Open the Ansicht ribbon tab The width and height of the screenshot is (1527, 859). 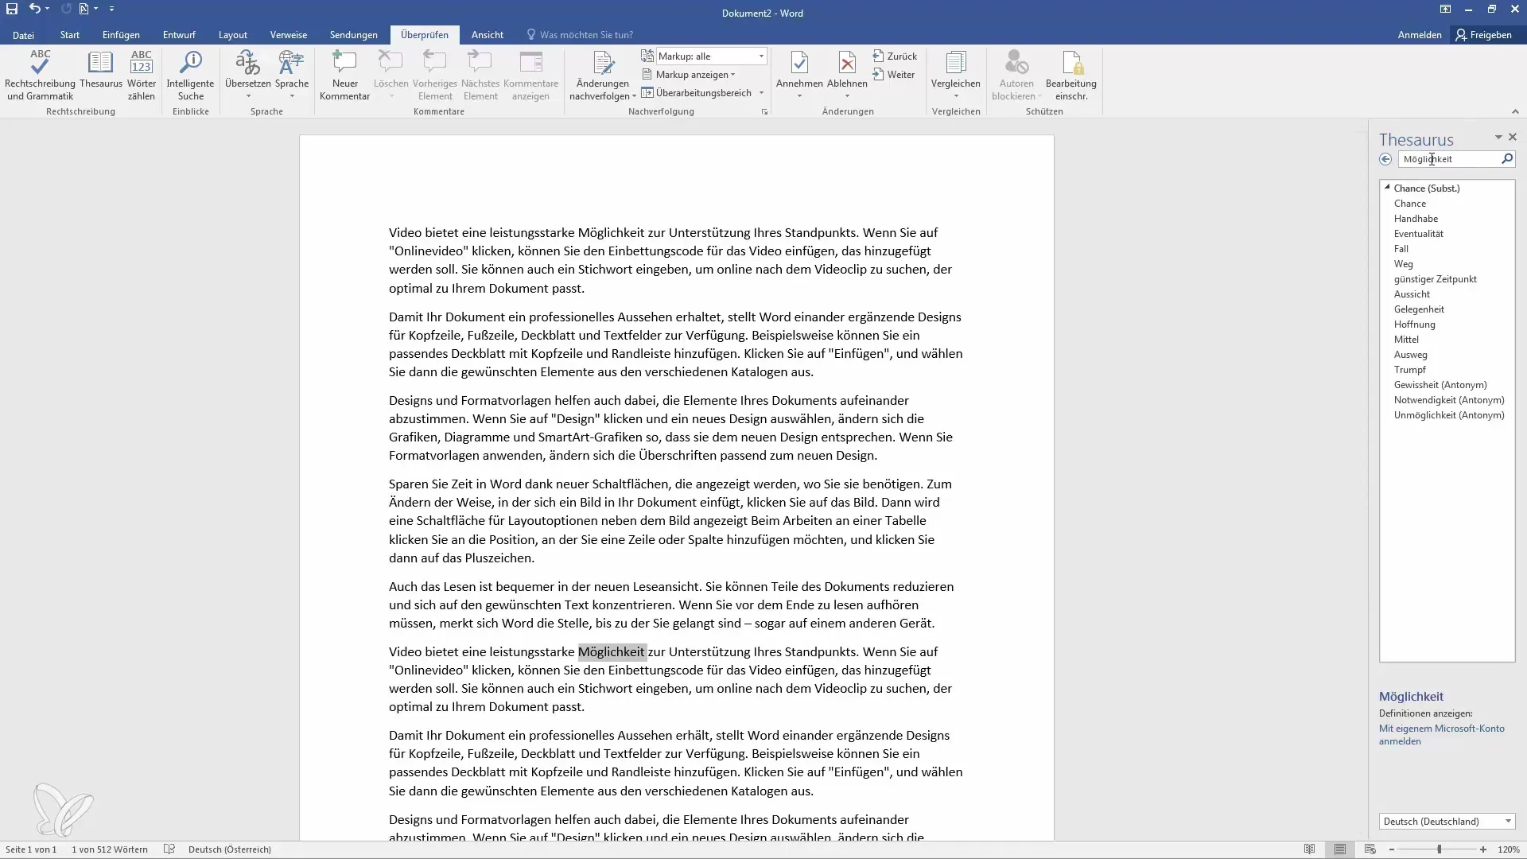point(488,35)
